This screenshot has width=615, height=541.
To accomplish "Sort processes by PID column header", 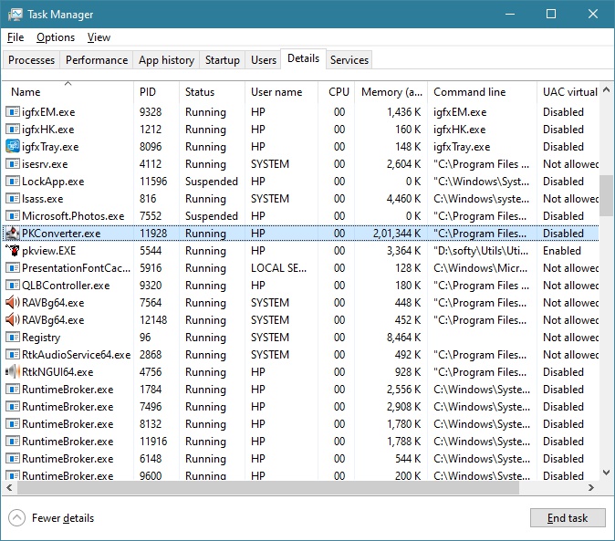I will [148, 92].
